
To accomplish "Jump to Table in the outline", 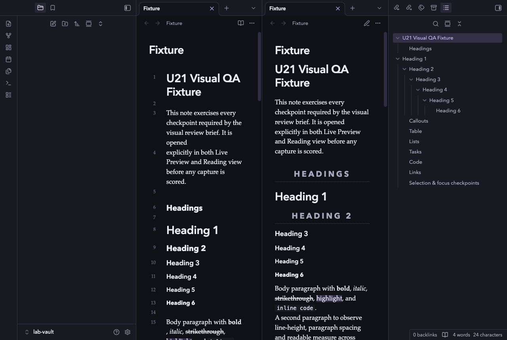I will [416, 131].
